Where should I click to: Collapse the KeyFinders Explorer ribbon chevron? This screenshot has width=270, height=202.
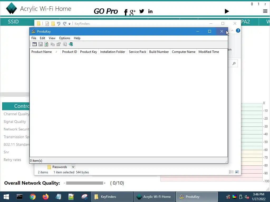pos(232,31)
